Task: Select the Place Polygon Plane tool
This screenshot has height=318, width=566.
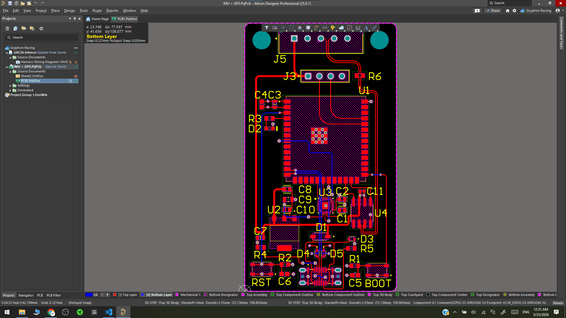Action: 341,28
